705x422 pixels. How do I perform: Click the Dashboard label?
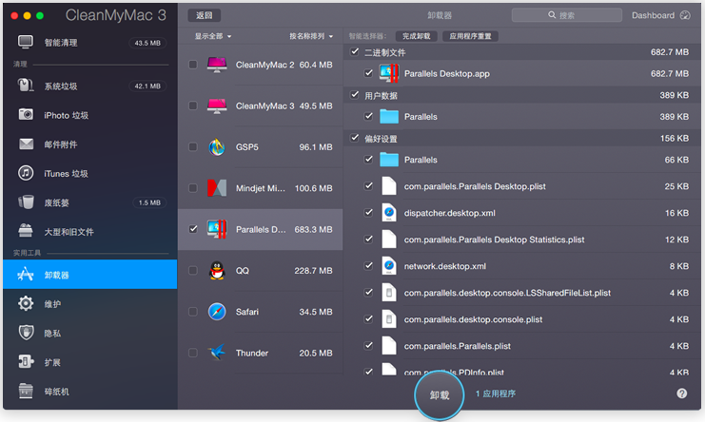tap(653, 15)
